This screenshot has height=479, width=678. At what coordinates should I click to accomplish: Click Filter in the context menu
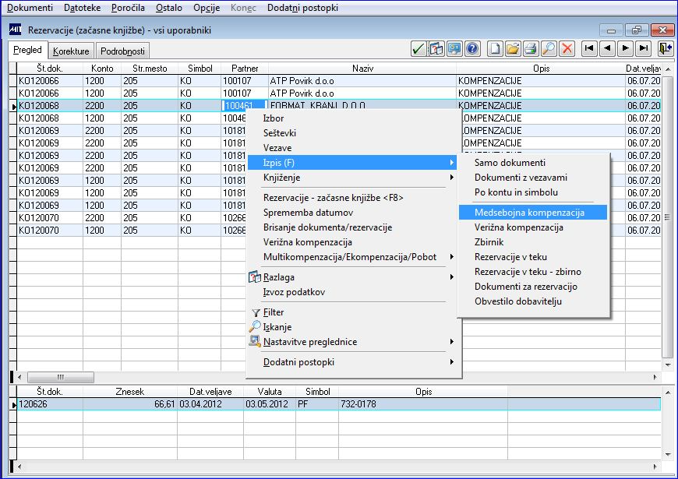pos(274,312)
